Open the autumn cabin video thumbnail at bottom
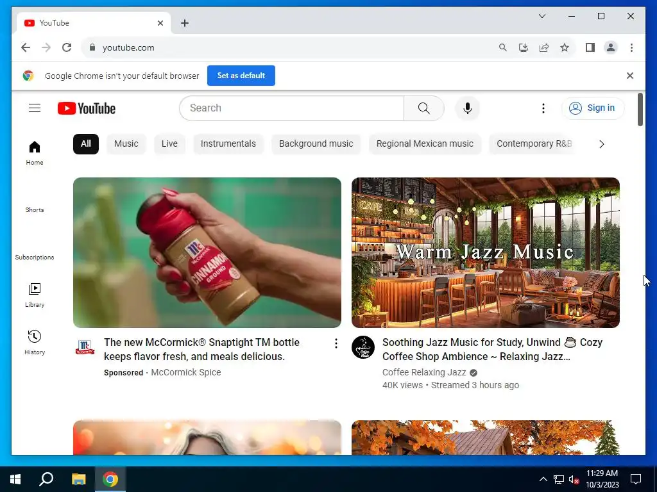This screenshot has height=492, width=657. click(485, 437)
